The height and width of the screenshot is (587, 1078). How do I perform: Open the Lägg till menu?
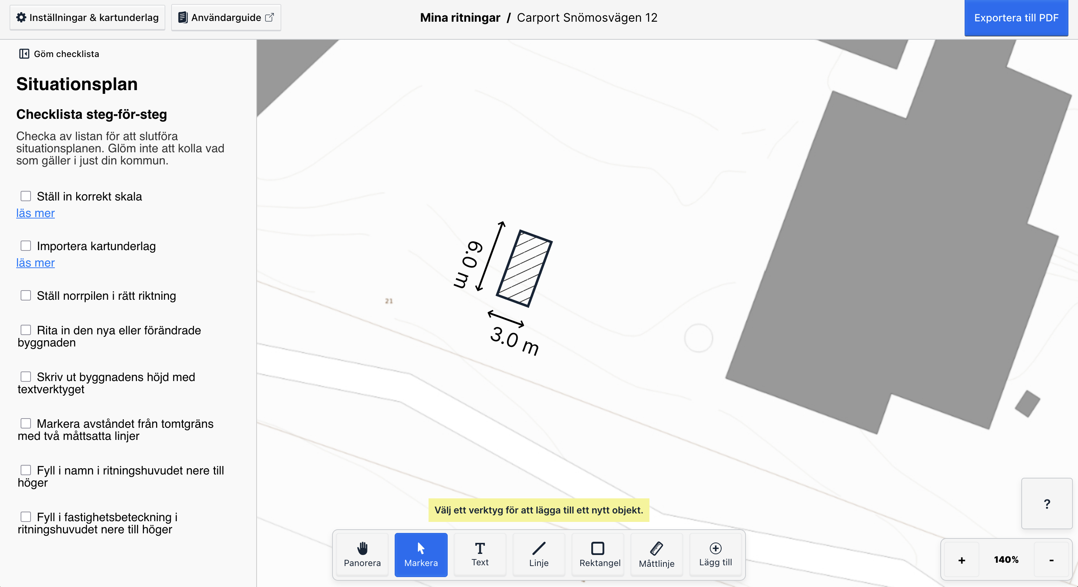pyautogui.click(x=715, y=554)
